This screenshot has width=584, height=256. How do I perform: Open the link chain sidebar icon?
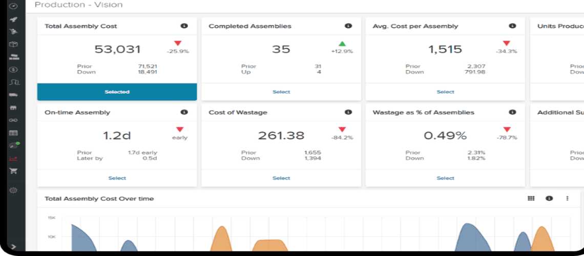[x=14, y=120]
